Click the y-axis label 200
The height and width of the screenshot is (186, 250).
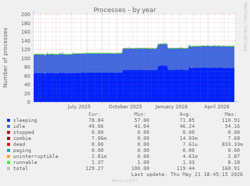click(26, 15)
